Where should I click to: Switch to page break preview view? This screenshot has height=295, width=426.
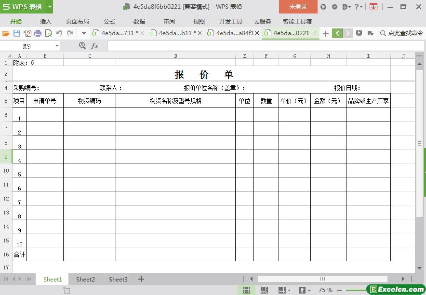[264, 290]
